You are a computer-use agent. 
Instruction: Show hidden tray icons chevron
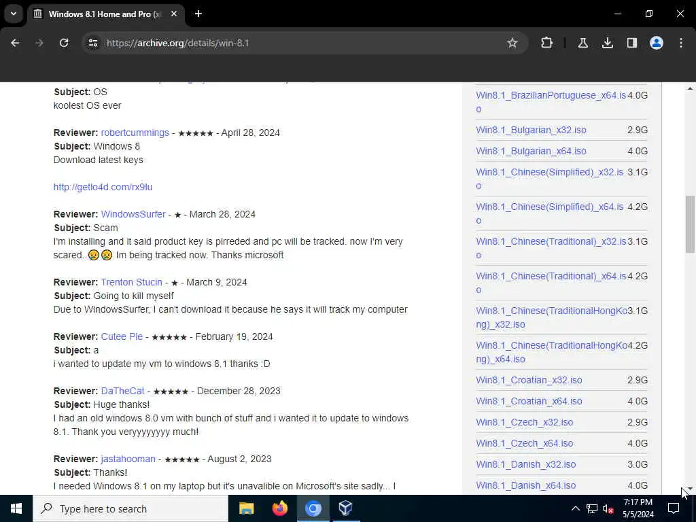[x=575, y=508]
